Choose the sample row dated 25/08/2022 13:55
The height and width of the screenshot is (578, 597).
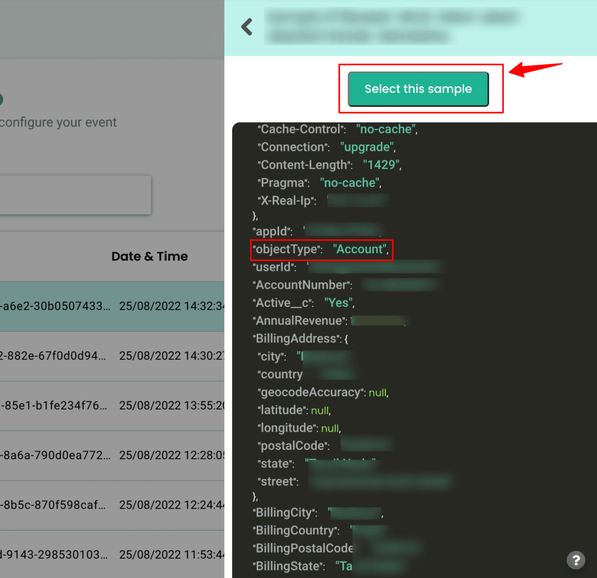pyautogui.click(x=112, y=406)
